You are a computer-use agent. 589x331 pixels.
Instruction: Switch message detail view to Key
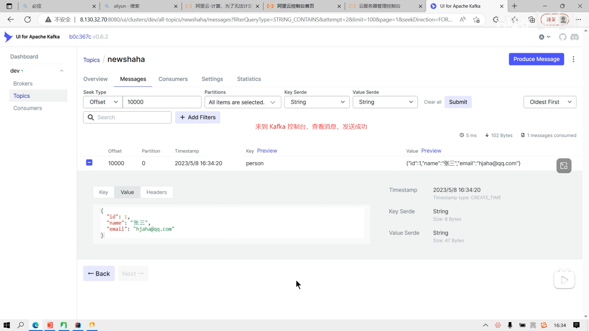pyautogui.click(x=103, y=192)
